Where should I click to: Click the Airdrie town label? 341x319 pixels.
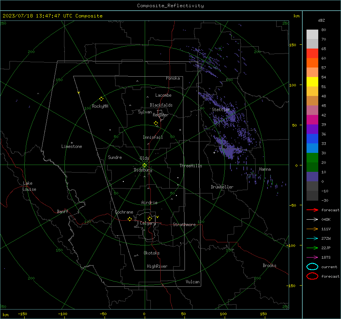(149, 203)
